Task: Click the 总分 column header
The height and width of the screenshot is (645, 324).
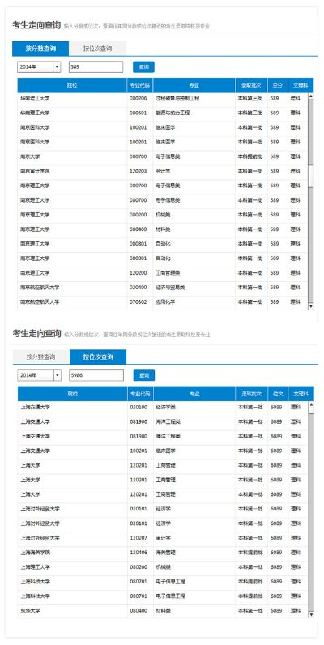Action: pyautogui.click(x=278, y=85)
